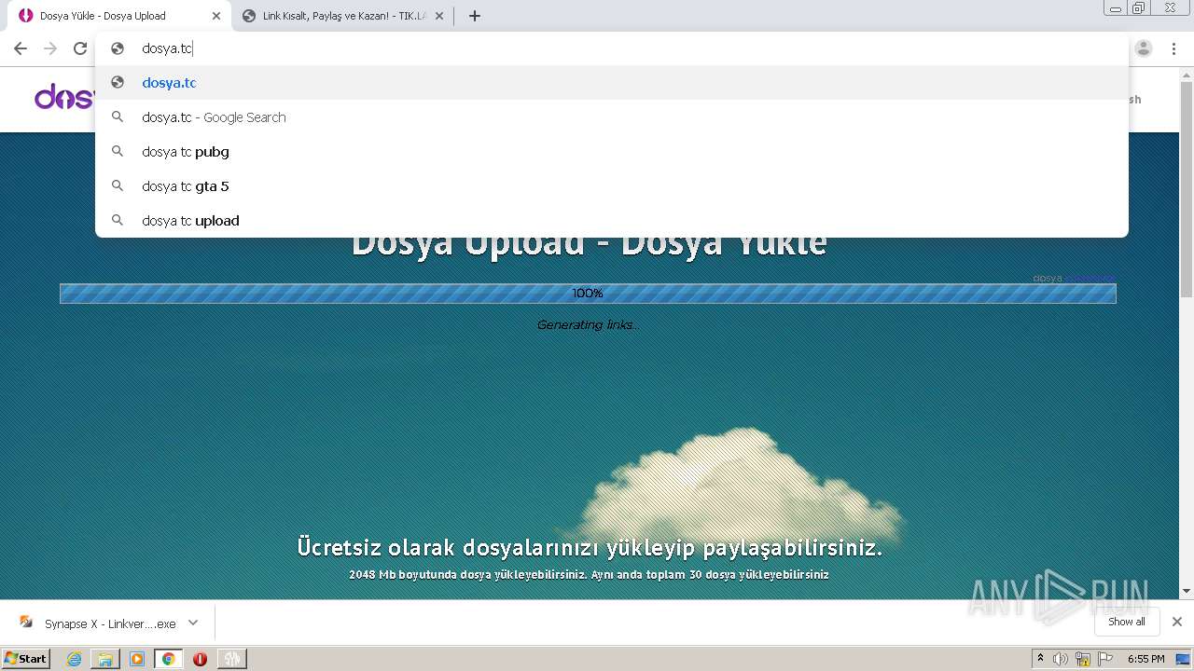
Task: Click the Action Center flag tray icon
Action: tap(1105, 659)
